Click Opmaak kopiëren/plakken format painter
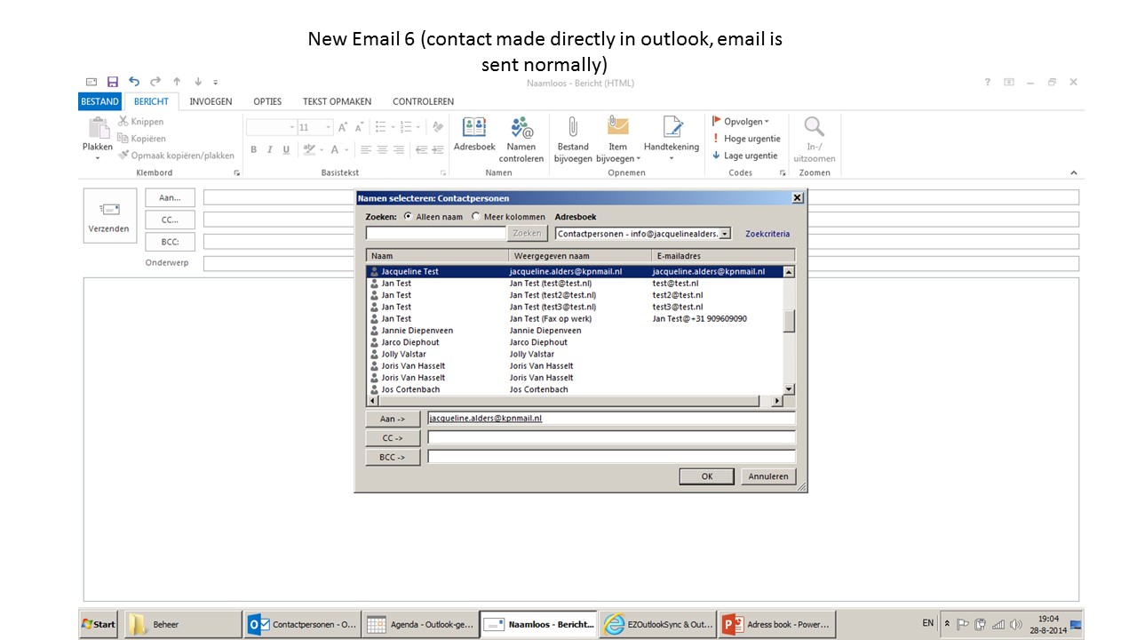Viewport: 1137px width, 640px height. 176,156
